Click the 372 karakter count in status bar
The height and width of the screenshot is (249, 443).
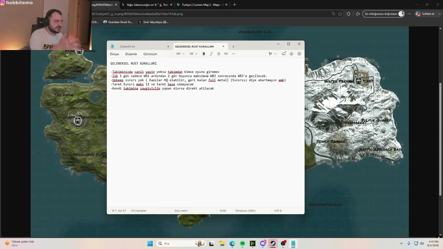(x=139, y=211)
